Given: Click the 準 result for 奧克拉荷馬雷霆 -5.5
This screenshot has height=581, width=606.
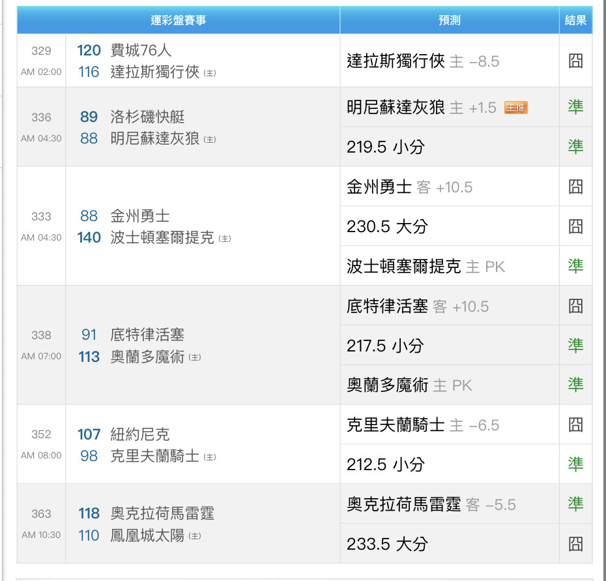Looking at the screenshot, I should (575, 503).
